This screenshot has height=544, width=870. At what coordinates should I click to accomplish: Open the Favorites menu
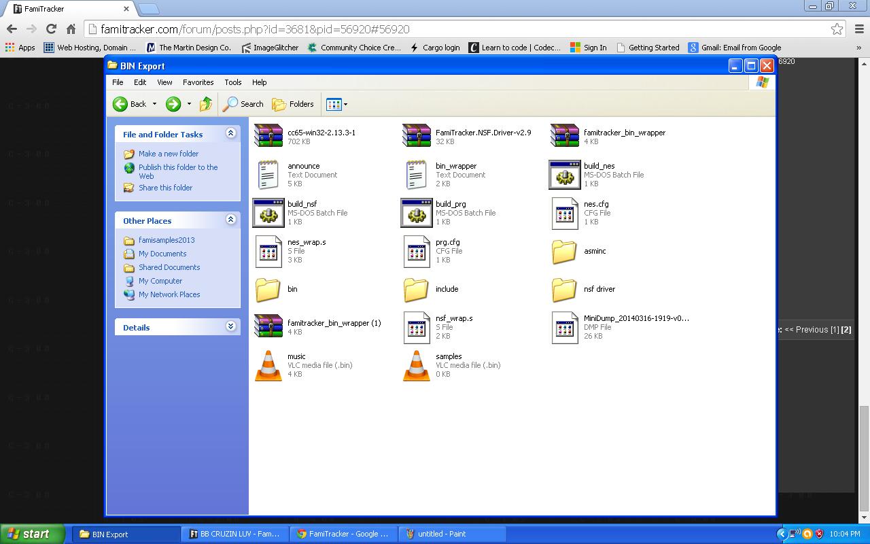point(198,82)
